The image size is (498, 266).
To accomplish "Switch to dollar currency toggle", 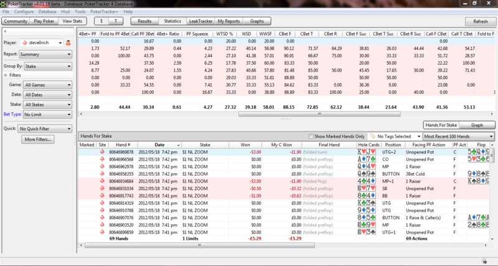I will point(101,21).
